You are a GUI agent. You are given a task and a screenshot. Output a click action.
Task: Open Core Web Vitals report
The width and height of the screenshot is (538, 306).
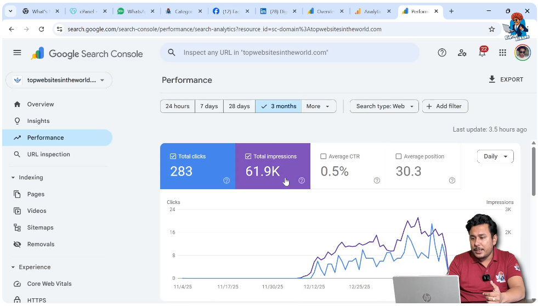click(x=49, y=284)
